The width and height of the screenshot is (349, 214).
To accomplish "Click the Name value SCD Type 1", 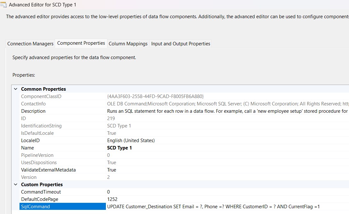I will (x=119, y=148).
